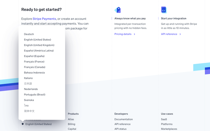Click the code brackets integration icon
The height and width of the screenshot is (131, 210).
[x=164, y=10]
